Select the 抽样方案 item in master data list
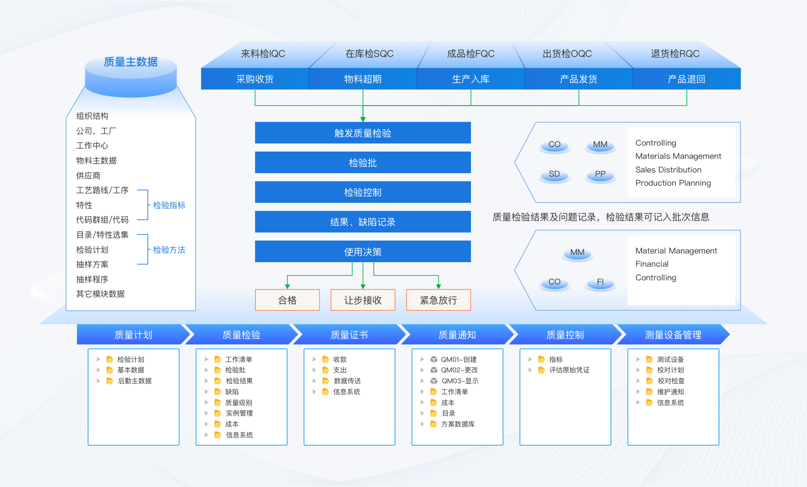This screenshot has height=487, width=807. tap(92, 264)
